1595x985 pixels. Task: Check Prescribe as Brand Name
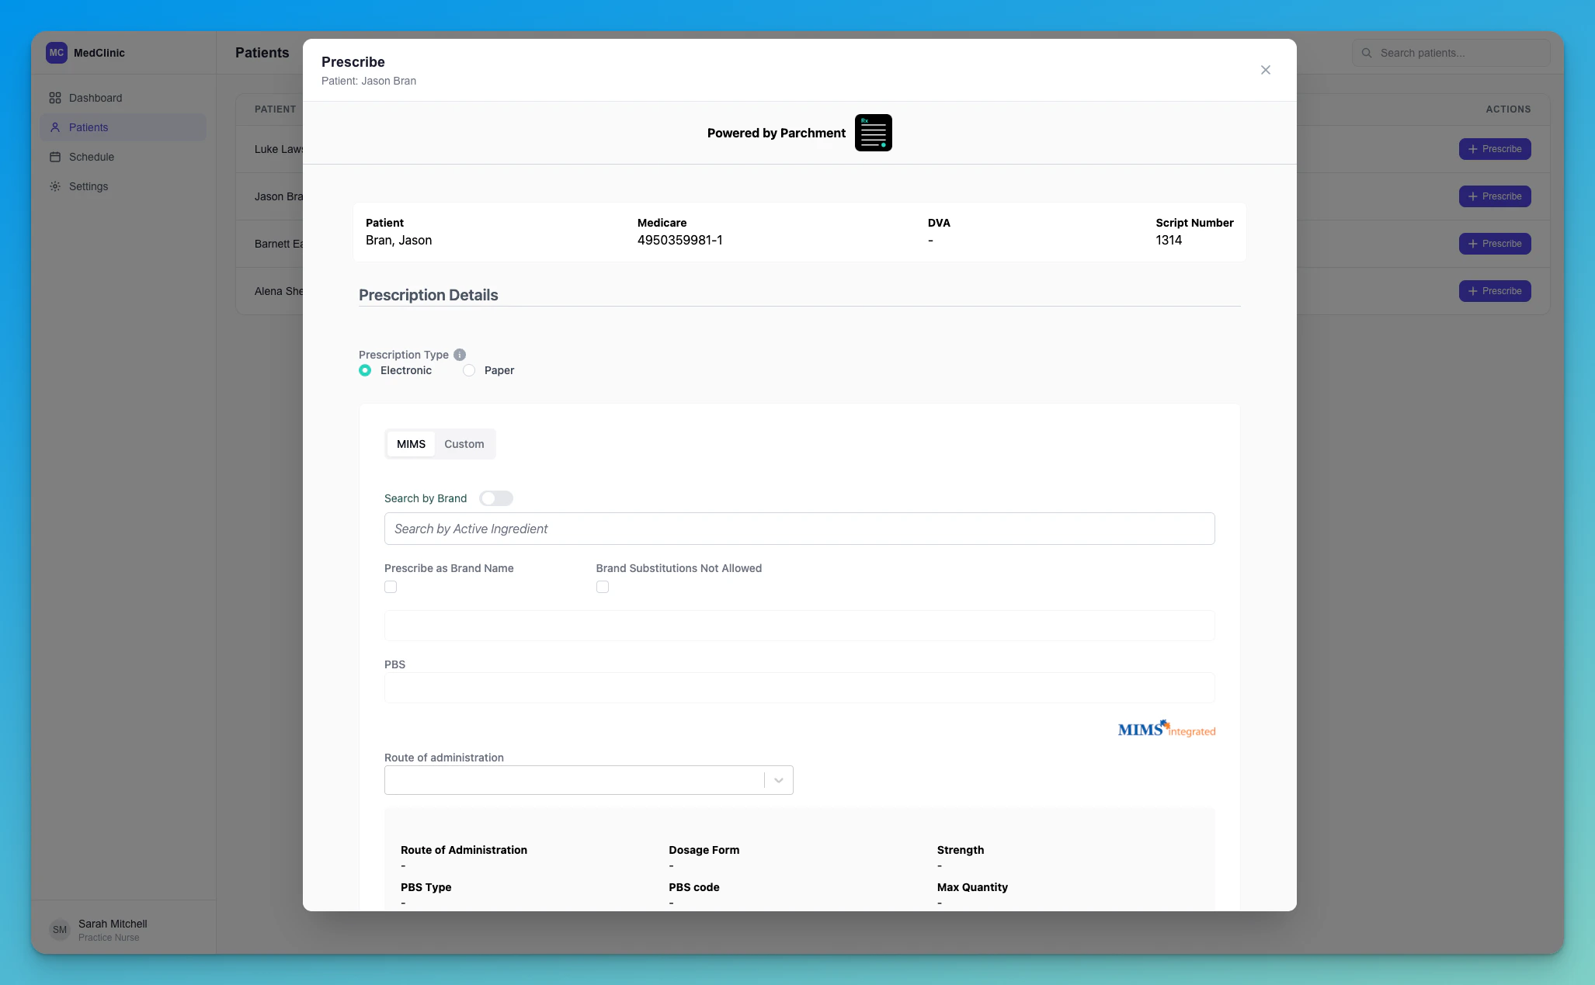tap(391, 587)
